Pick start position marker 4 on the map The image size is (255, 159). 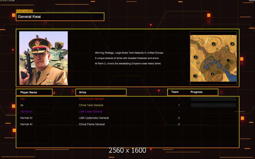click(x=213, y=44)
